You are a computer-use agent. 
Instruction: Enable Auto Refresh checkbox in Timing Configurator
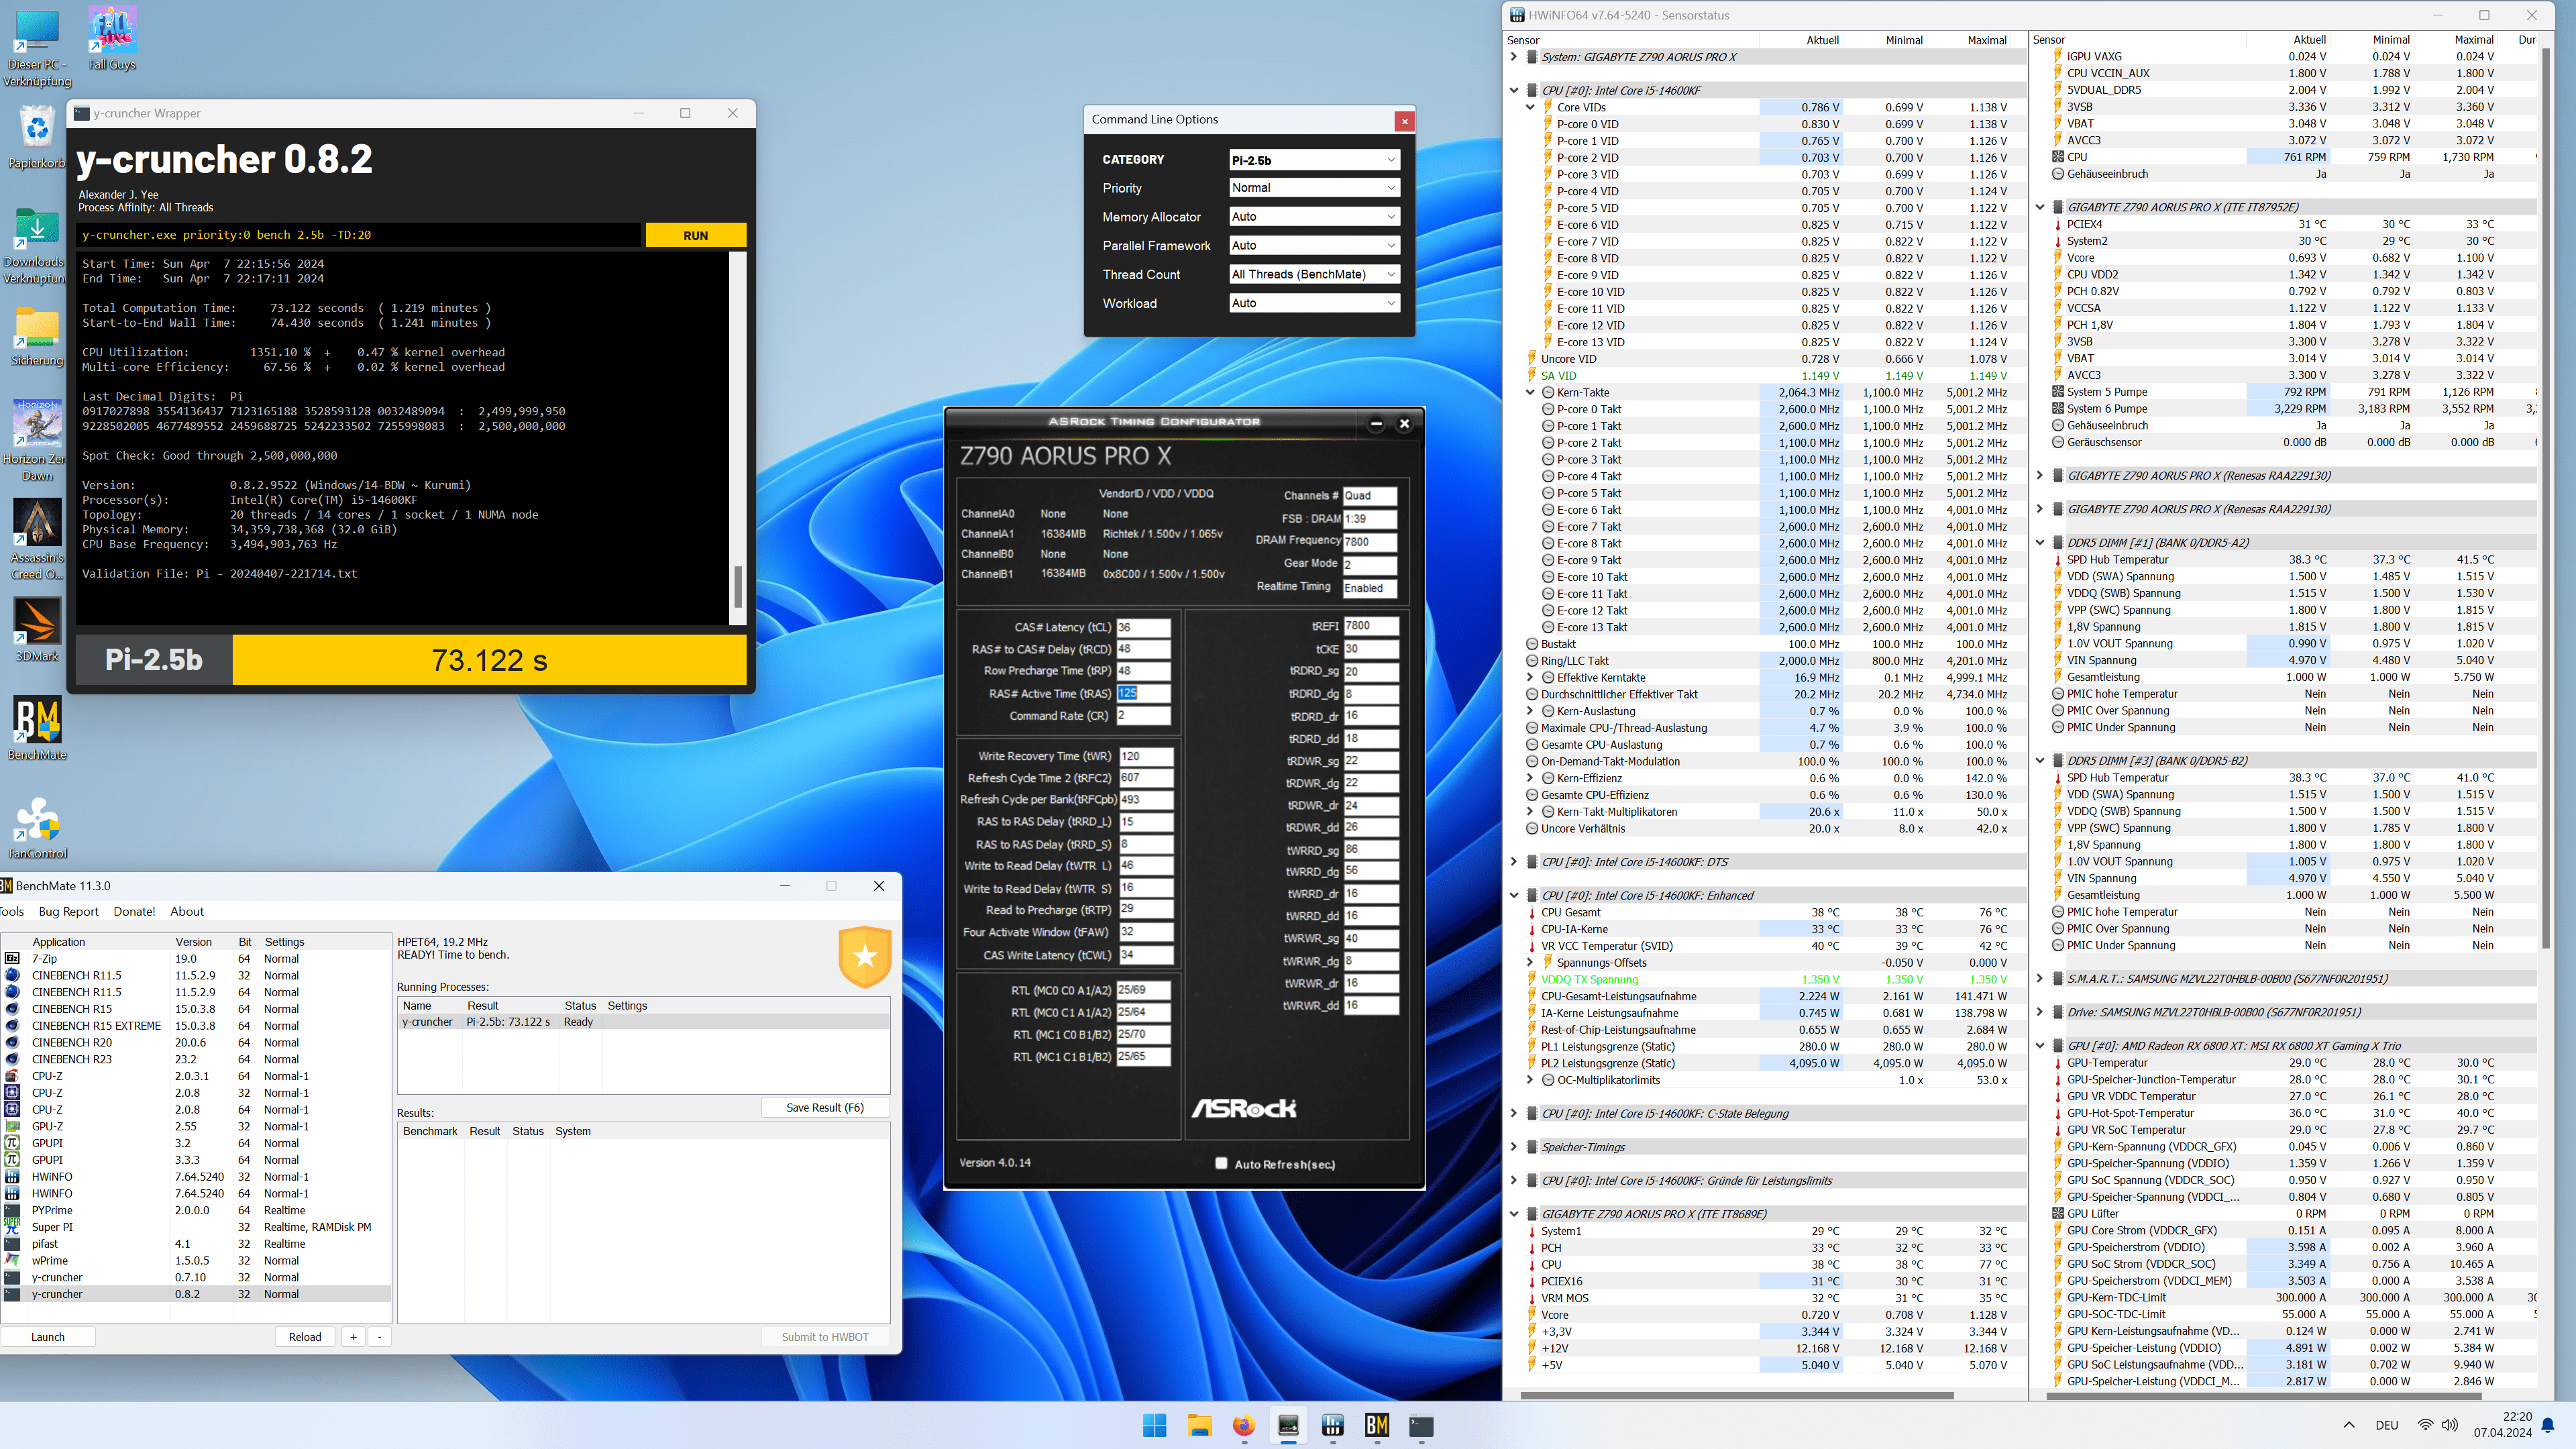pyautogui.click(x=1221, y=1163)
